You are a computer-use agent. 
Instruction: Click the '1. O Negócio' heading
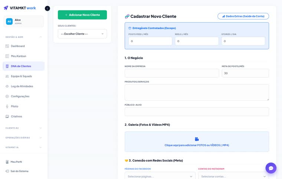(134, 58)
